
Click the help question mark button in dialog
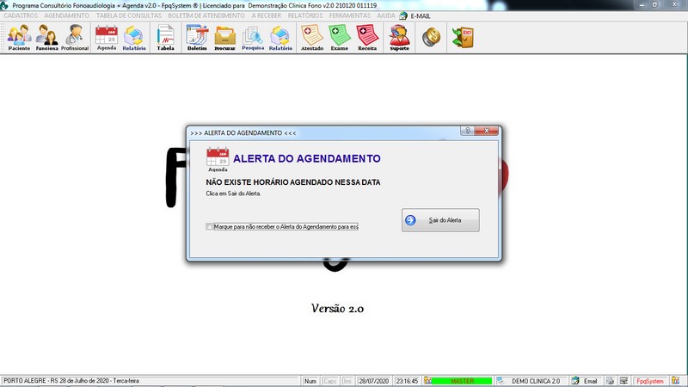tap(467, 131)
